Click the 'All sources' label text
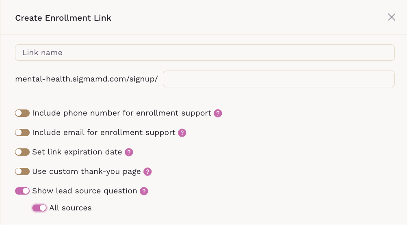407x225 pixels. tap(70, 208)
